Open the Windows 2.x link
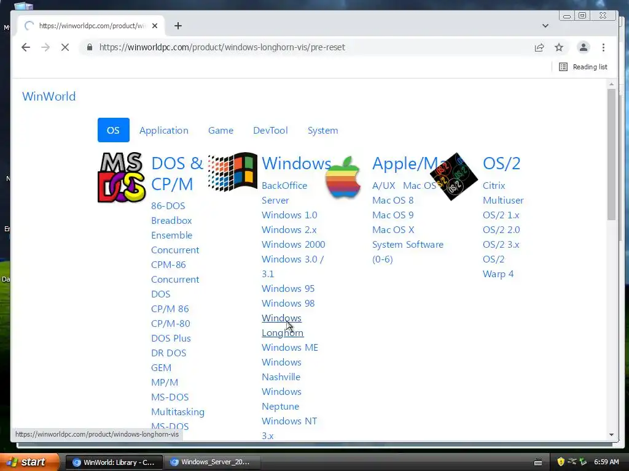 click(289, 230)
